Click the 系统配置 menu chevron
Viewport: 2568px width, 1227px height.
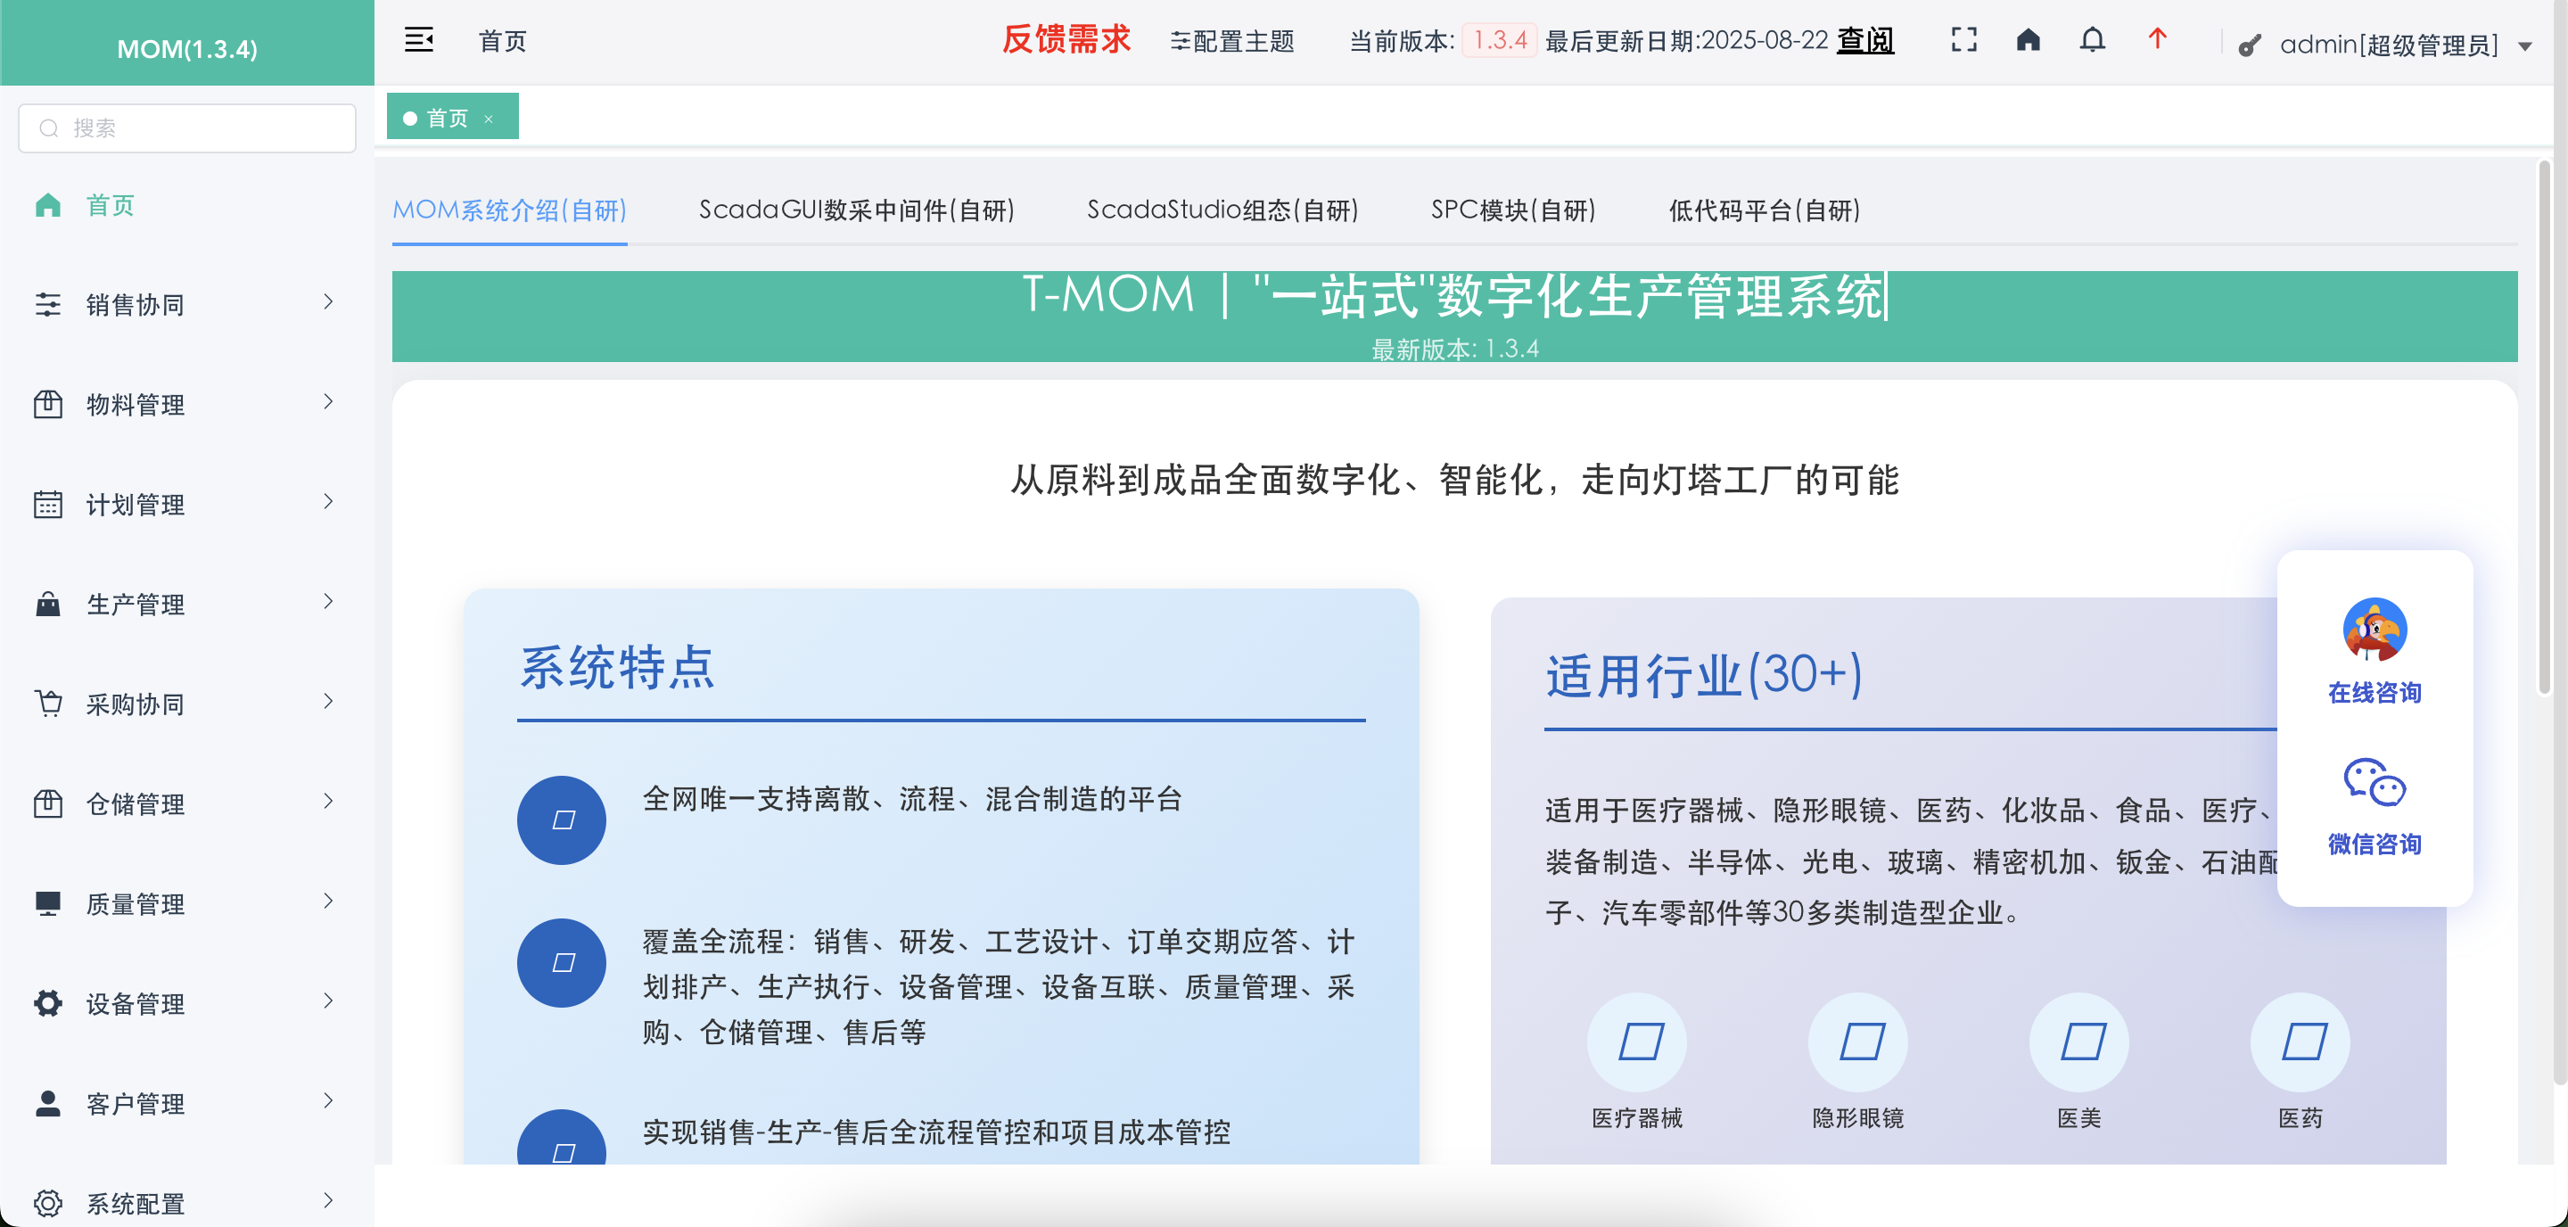(x=328, y=1200)
